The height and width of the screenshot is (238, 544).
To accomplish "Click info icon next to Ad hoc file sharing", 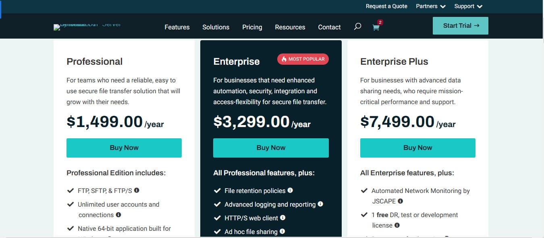I will click(x=282, y=232).
